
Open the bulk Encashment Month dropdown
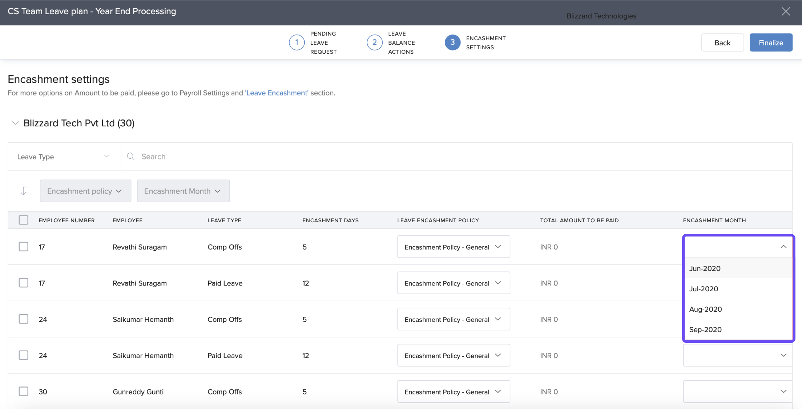click(x=183, y=191)
